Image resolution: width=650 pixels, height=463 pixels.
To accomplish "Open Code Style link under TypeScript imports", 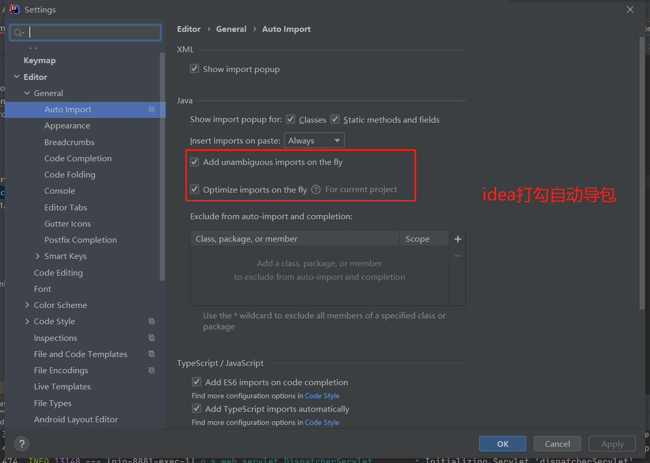I will point(322,422).
